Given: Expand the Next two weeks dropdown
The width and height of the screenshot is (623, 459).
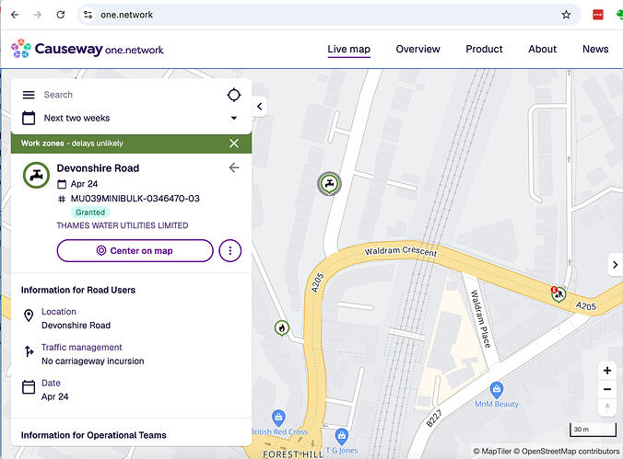Looking at the screenshot, I should tap(234, 118).
